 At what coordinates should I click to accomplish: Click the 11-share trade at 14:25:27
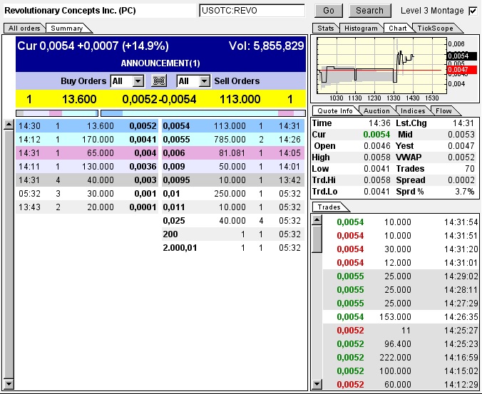click(x=401, y=330)
